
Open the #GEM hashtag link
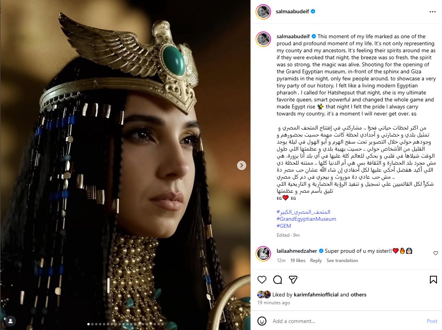(284, 226)
